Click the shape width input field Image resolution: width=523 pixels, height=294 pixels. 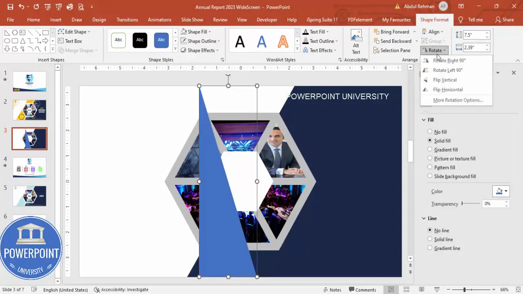click(474, 47)
